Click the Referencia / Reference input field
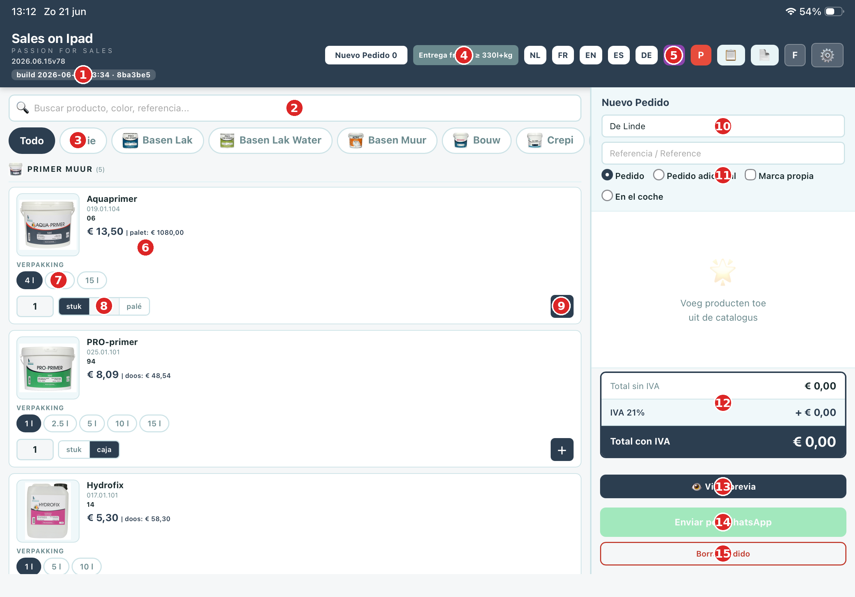This screenshot has height=597, width=855. pyautogui.click(x=723, y=153)
